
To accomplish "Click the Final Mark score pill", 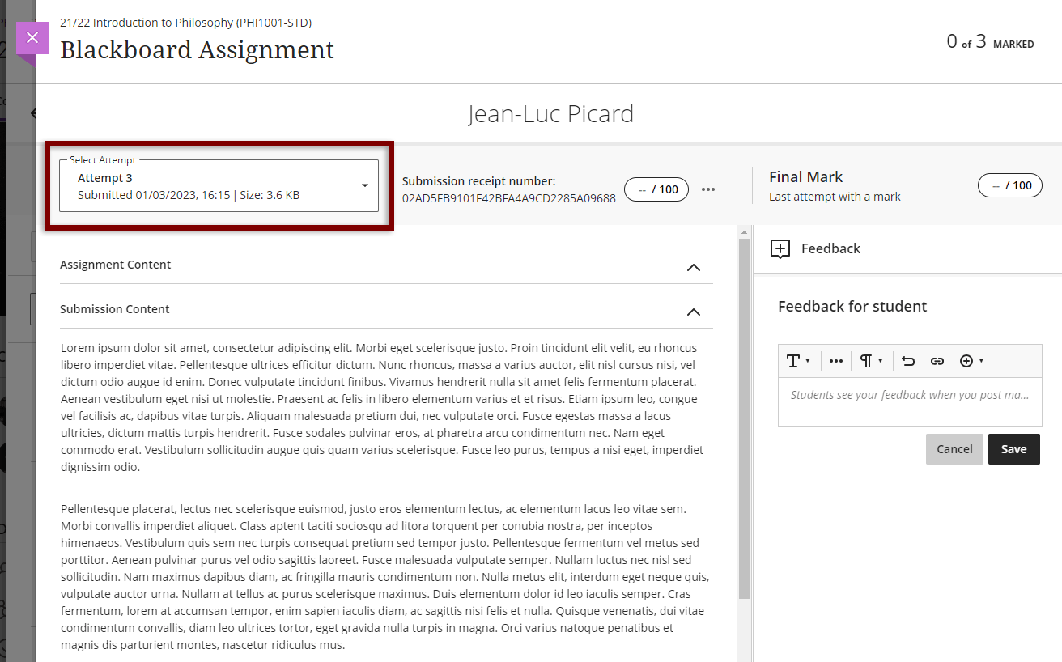I will (x=1009, y=185).
